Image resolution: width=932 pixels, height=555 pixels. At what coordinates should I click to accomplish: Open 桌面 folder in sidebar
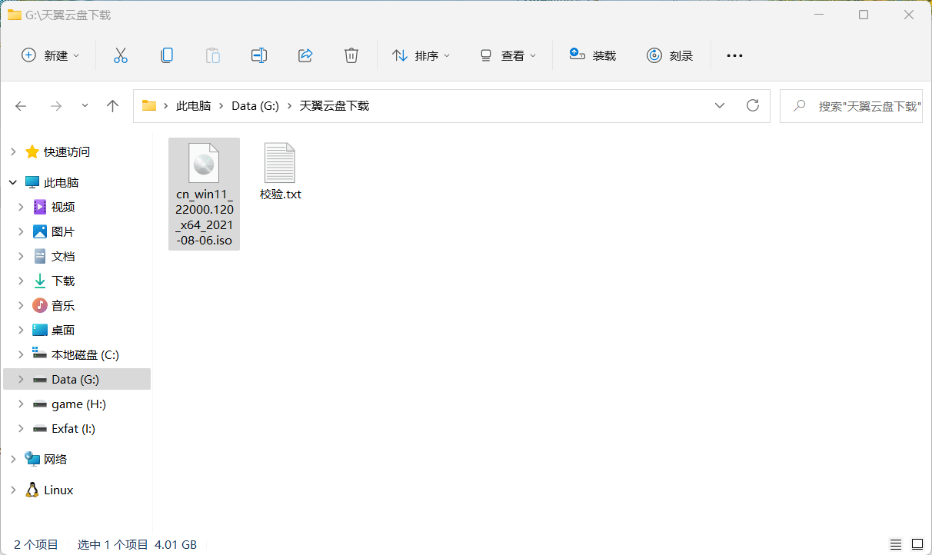click(x=63, y=331)
